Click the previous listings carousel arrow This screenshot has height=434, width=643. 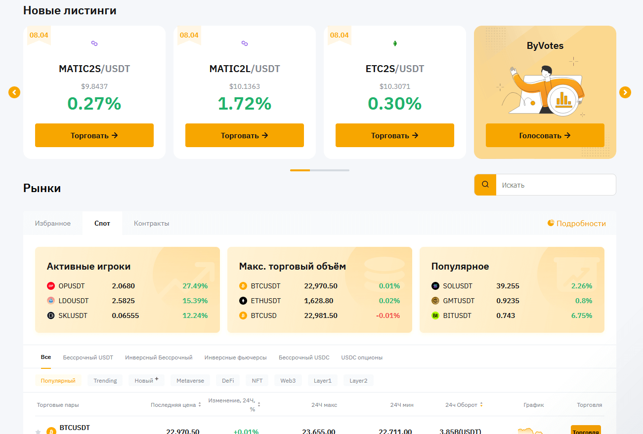pyautogui.click(x=14, y=92)
